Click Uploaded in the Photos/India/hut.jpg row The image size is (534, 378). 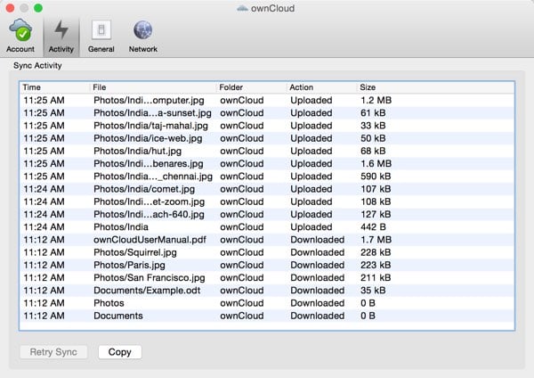click(311, 151)
